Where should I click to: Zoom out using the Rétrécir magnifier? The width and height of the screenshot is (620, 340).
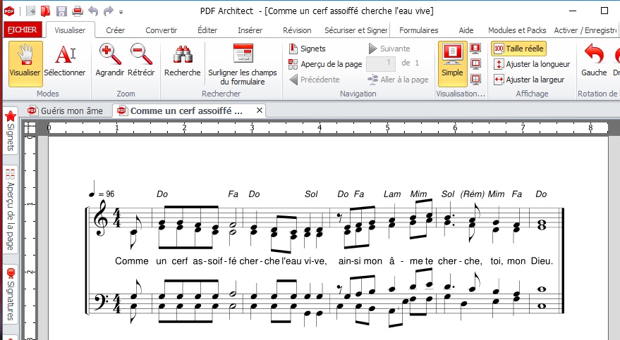click(141, 61)
